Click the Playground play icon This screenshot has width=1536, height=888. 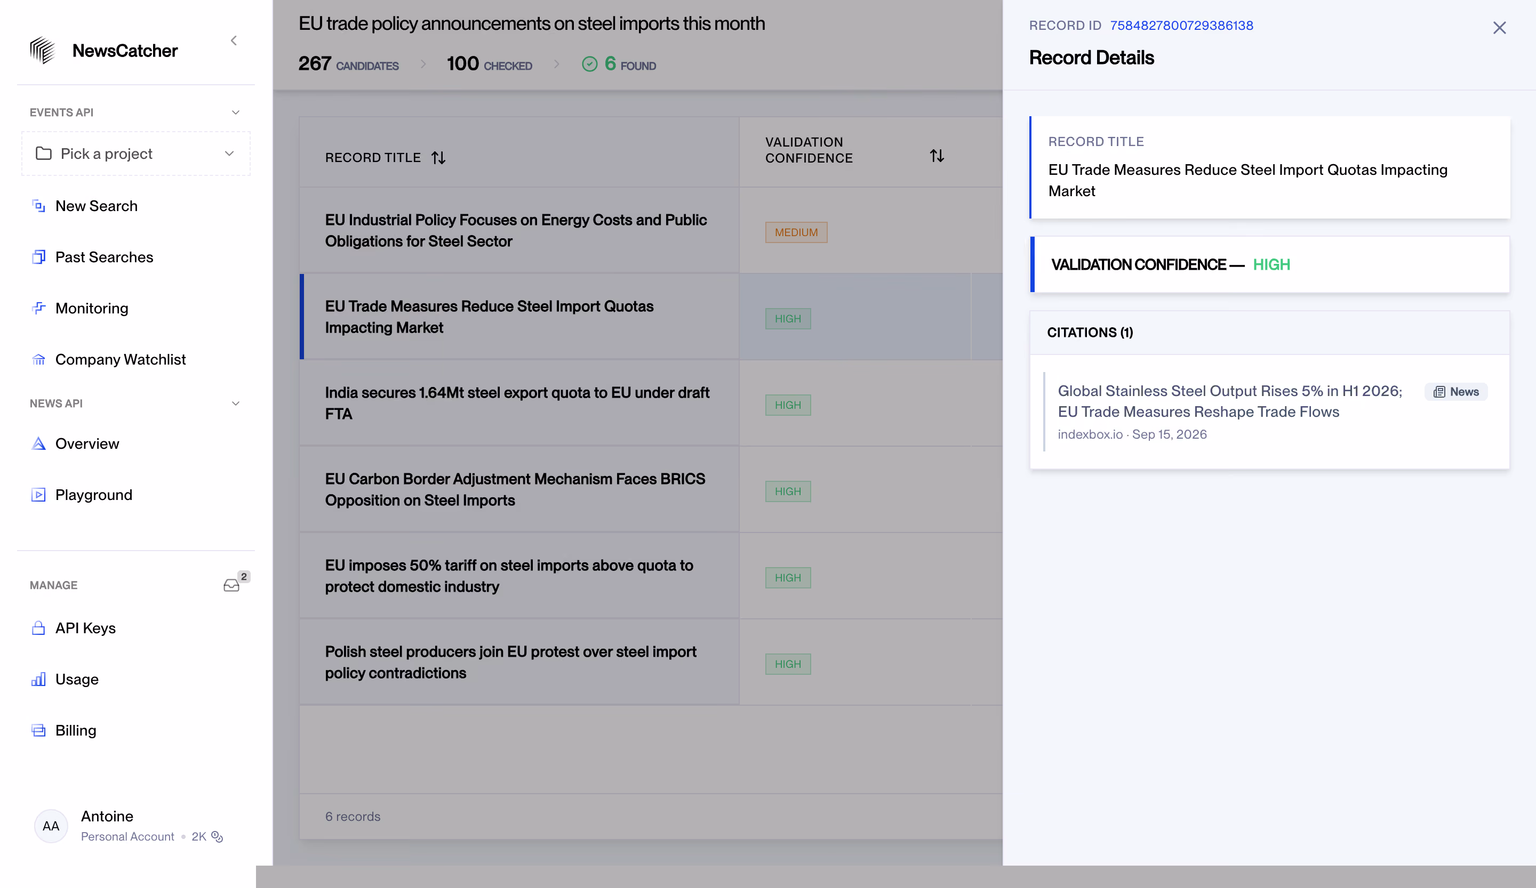tap(38, 495)
